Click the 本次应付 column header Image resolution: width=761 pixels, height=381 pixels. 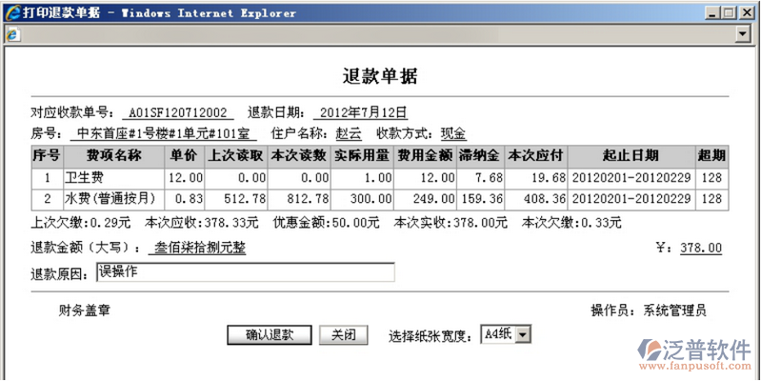[536, 156]
